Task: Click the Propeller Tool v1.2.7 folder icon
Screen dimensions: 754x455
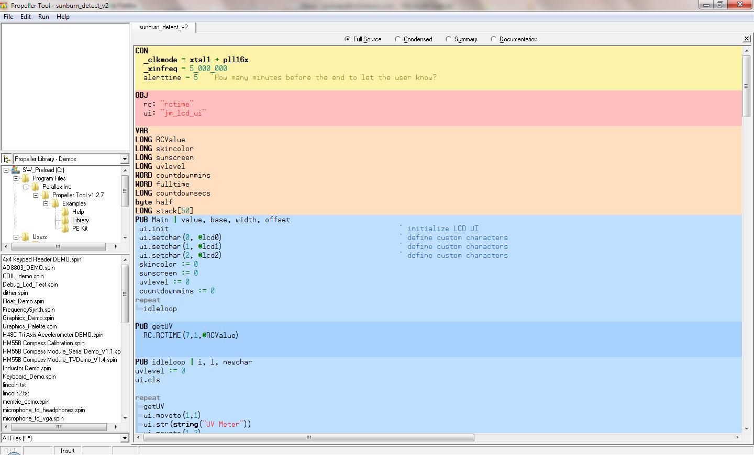Action: coord(46,195)
